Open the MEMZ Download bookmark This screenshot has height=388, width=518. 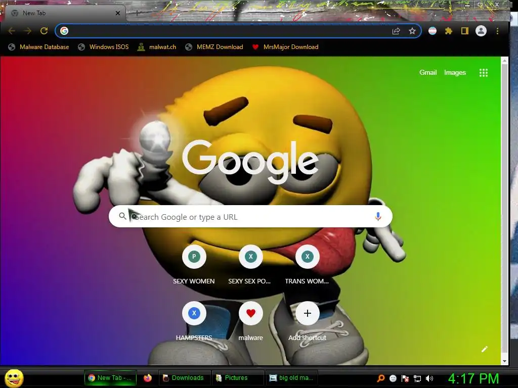point(214,47)
